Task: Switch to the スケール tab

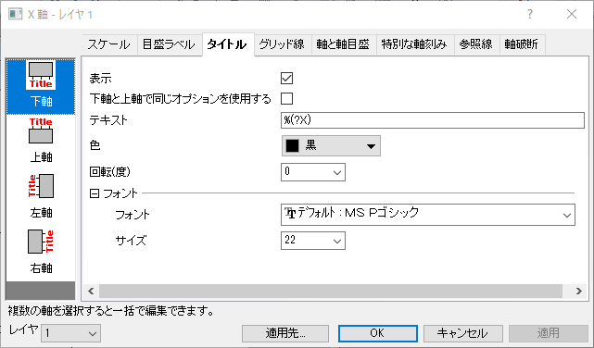Action: point(109,44)
